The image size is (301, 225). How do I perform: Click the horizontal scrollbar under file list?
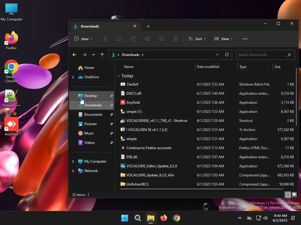click(x=202, y=189)
